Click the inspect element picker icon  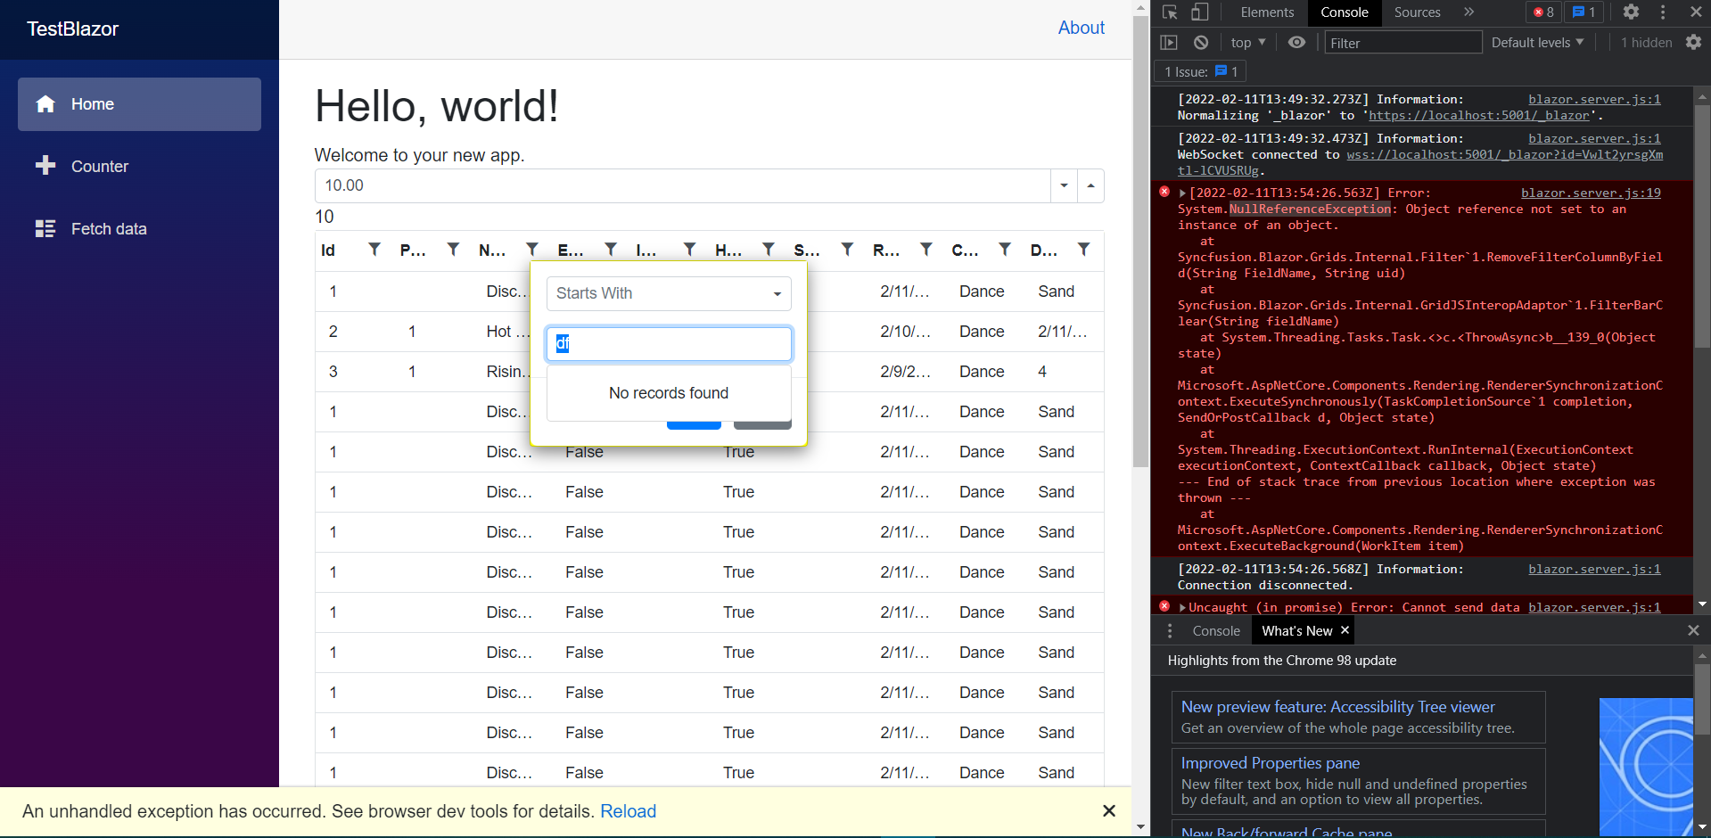coord(1171,12)
